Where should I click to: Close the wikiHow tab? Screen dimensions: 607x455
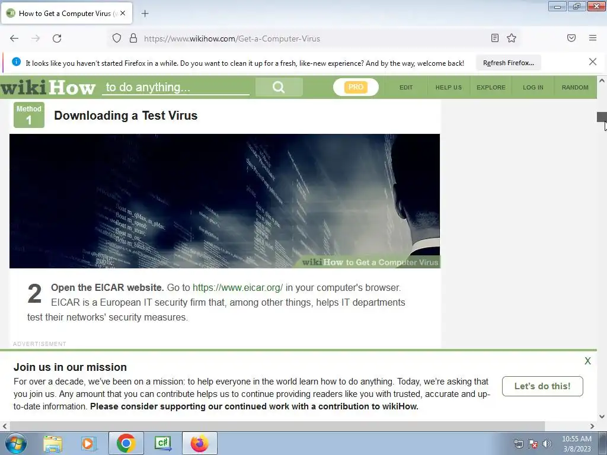(123, 13)
